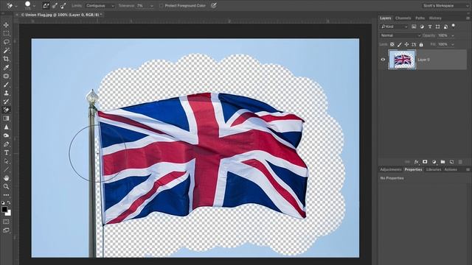Screen dimensions: 472x265
Task: Click the background color swatch
Action: (x=9, y=213)
